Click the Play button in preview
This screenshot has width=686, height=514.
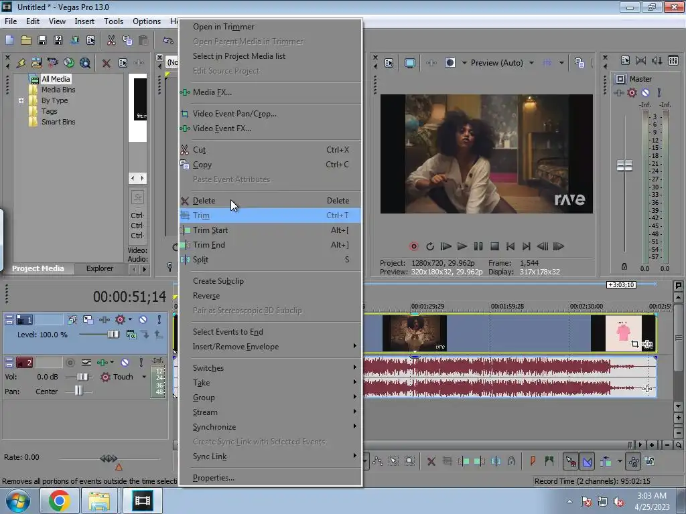(x=462, y=246)
